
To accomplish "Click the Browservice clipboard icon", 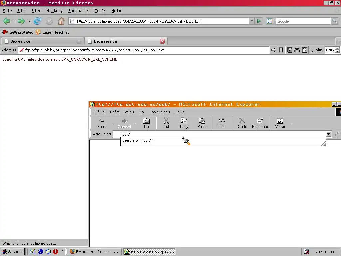I will [304, 50].
